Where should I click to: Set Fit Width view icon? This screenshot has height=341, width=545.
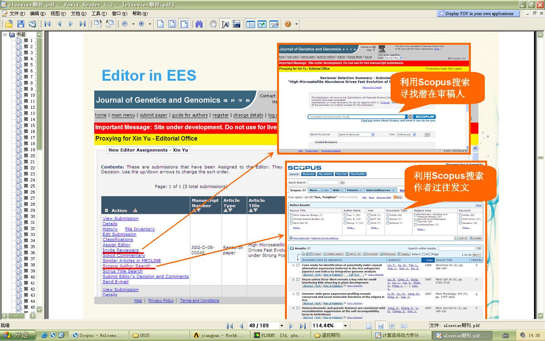pyautogui.click(x=184, y=24)
